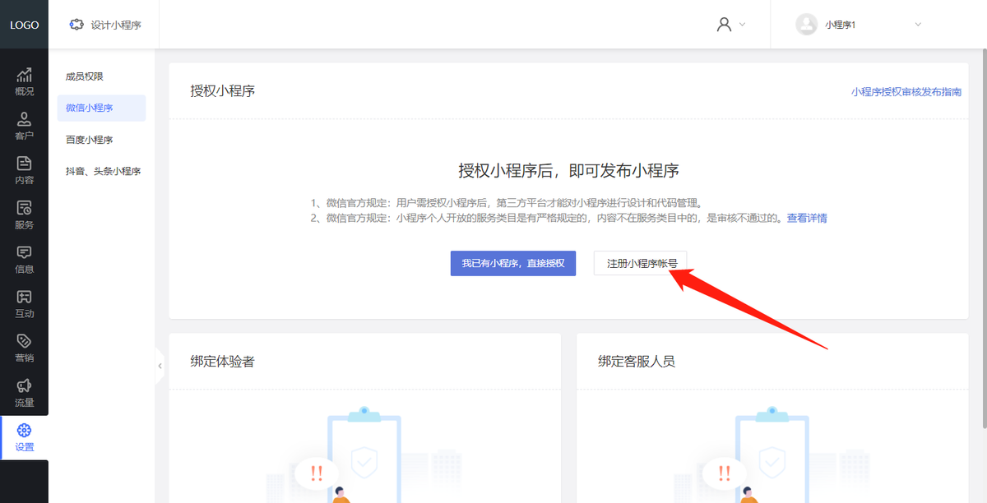
Task: Collapse the left settings panel
Action: pyautogui.click(x=159, y=367)
